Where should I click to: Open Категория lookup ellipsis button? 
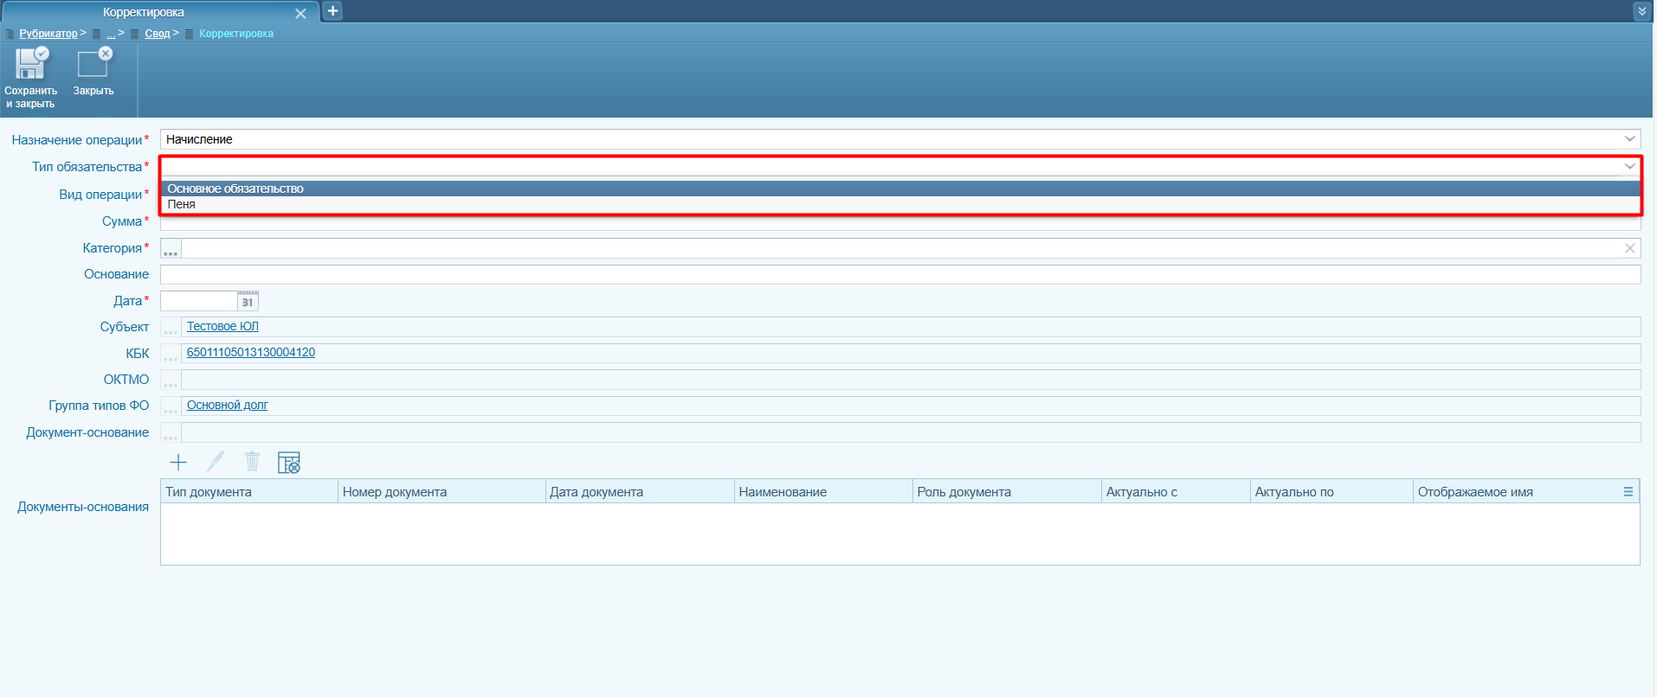[x=171, y=249]
